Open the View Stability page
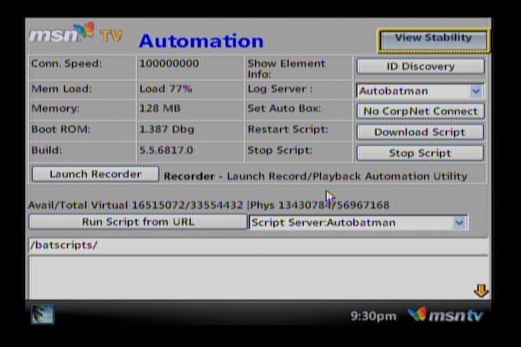Image resolution: width=521 pixels, height=347 pixels. (433, 39)
